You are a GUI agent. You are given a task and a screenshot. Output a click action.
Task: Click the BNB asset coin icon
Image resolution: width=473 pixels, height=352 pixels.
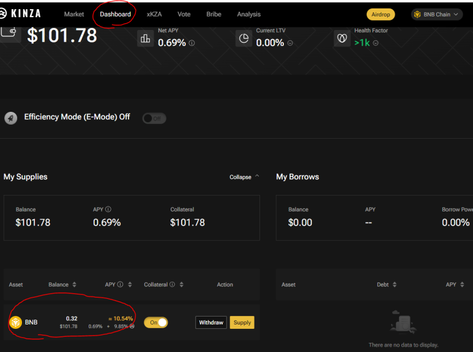tap(15, 322)
